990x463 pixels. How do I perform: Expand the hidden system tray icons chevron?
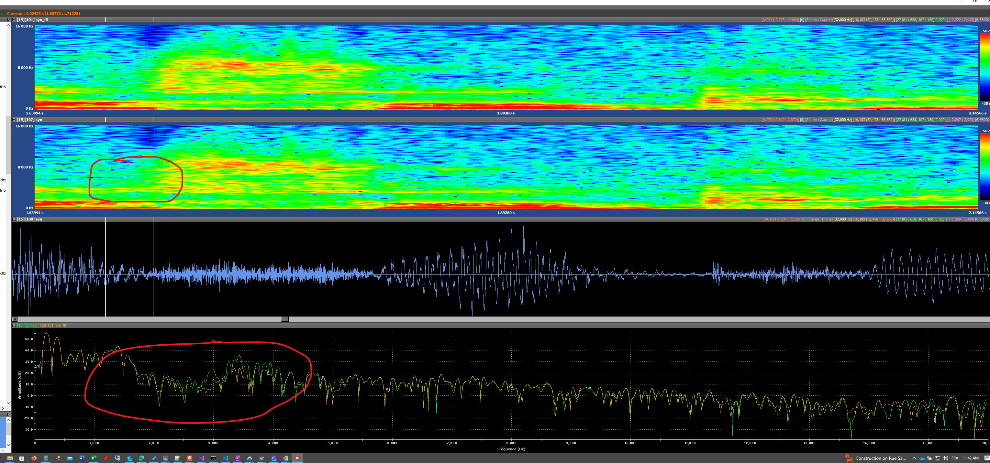pyautogui.click(x=914, y=458)
